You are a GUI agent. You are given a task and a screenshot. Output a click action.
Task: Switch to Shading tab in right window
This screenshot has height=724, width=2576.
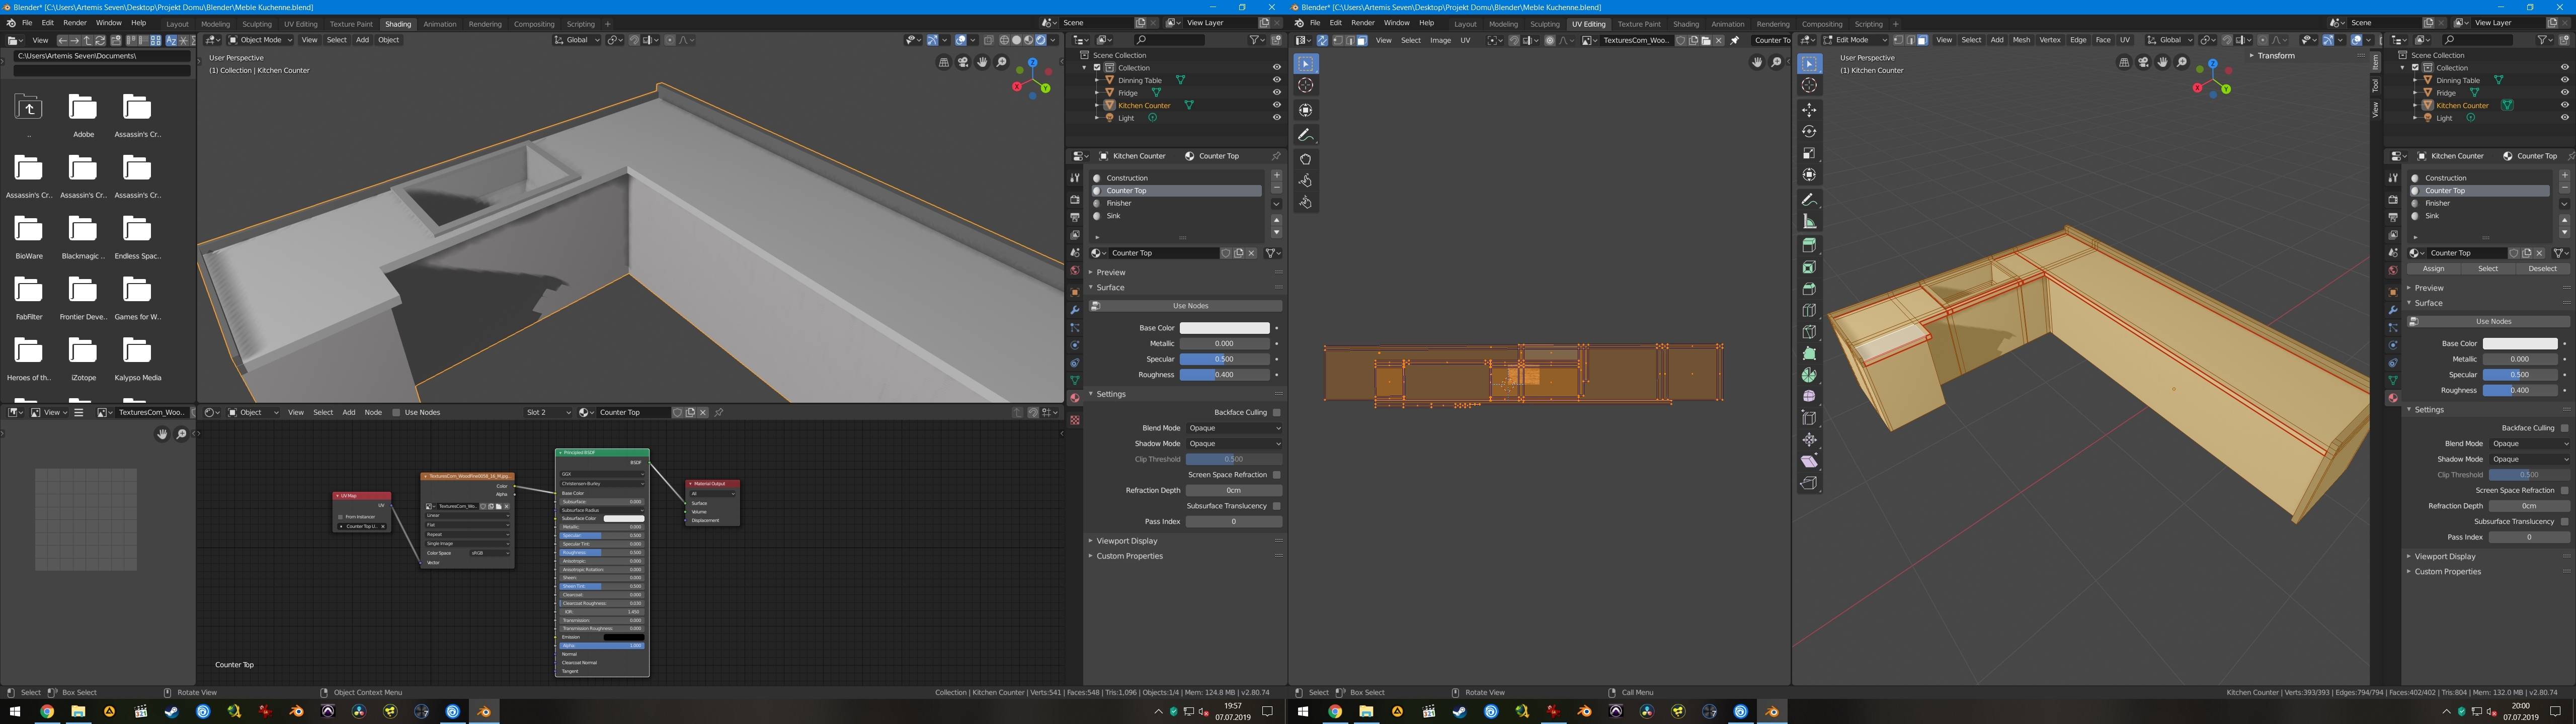coord(1686,24)
